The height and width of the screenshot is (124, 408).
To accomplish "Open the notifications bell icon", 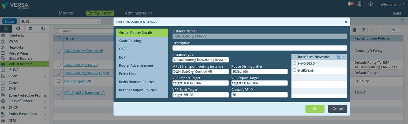I will click(x=350, y=4).
